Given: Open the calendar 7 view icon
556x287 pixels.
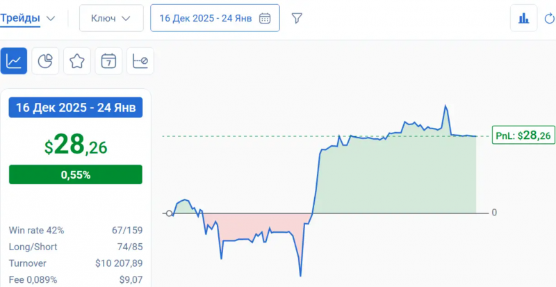Looking at the screenshot, I should [108, 61].
